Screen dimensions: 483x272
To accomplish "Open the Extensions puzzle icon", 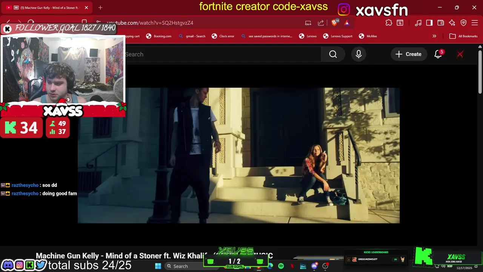I will (389, 23).
